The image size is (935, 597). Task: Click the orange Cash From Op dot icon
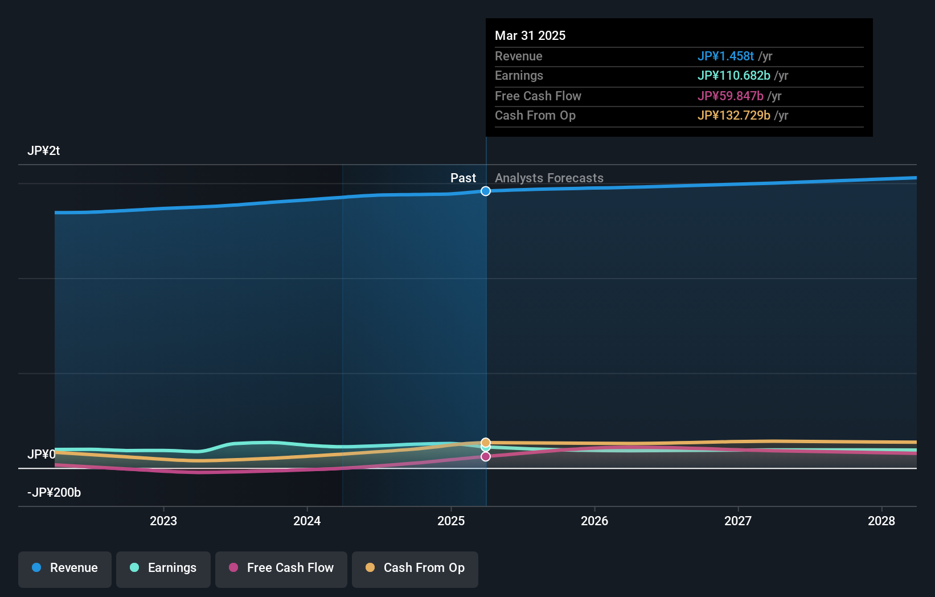coord(371,568)
